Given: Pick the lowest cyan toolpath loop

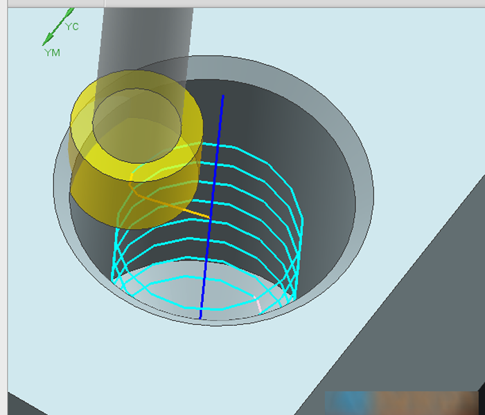Looking at the screenshot, I should (208, 308).
